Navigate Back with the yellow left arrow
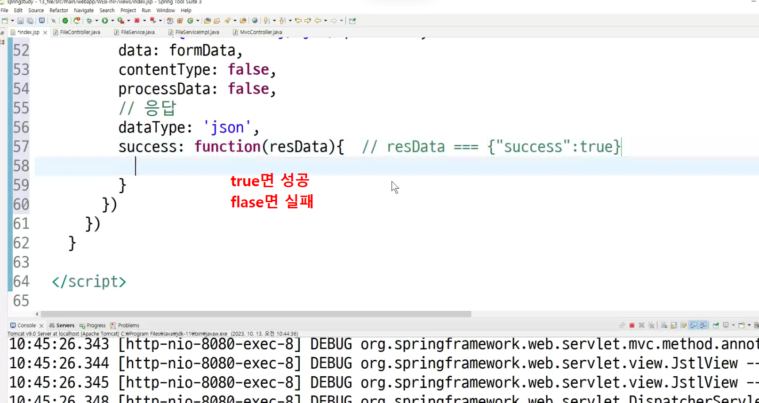Viewport: 759px width, 403px height. (318, 21)
